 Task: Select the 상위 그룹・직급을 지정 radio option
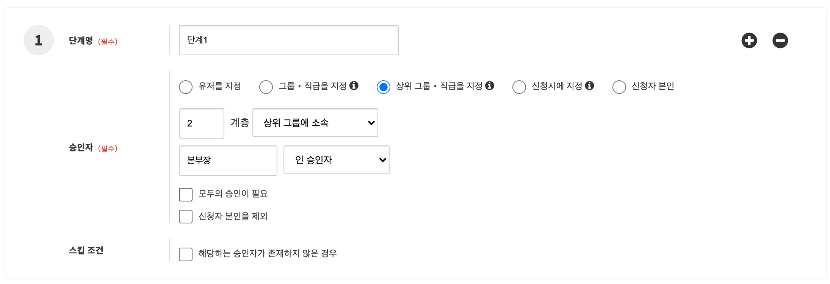point(384,87)
